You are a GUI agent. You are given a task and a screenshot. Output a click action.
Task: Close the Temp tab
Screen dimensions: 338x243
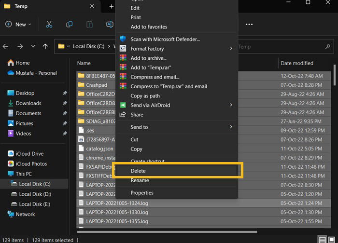(x=92, y=6)
